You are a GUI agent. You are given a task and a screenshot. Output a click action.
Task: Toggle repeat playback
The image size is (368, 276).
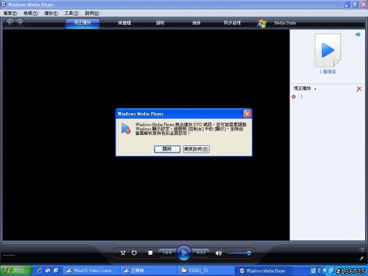tap(134, 253)
